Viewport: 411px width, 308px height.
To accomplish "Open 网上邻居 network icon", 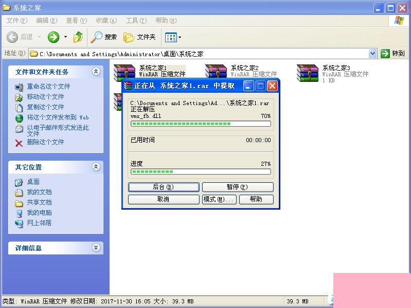I will coord(19,223).
